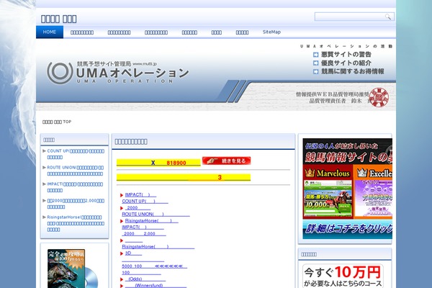Open the 今すぐ10万円 advertisement banner
This screenshot has width=432, height=288.
343,276
